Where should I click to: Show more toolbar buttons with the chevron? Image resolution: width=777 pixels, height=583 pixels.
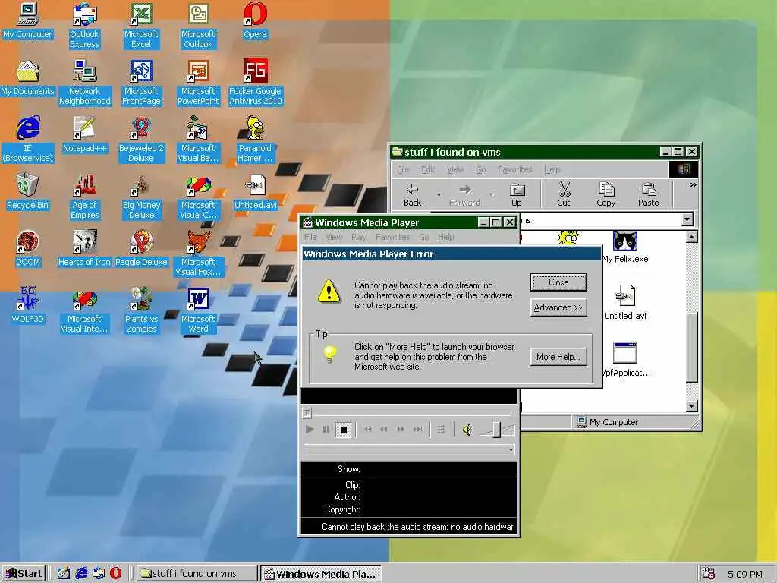pos(693,185)
